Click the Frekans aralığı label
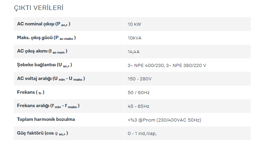Viewport: 260px width, 148px height. coord(48,106)
